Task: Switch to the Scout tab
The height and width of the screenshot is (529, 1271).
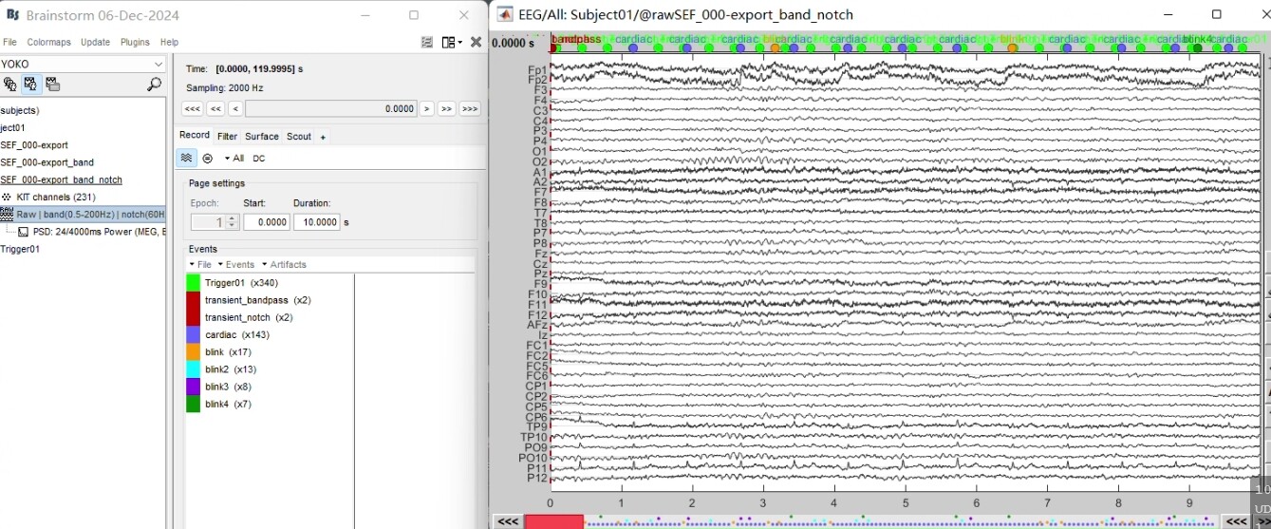Action: click(x=299, y=137)
